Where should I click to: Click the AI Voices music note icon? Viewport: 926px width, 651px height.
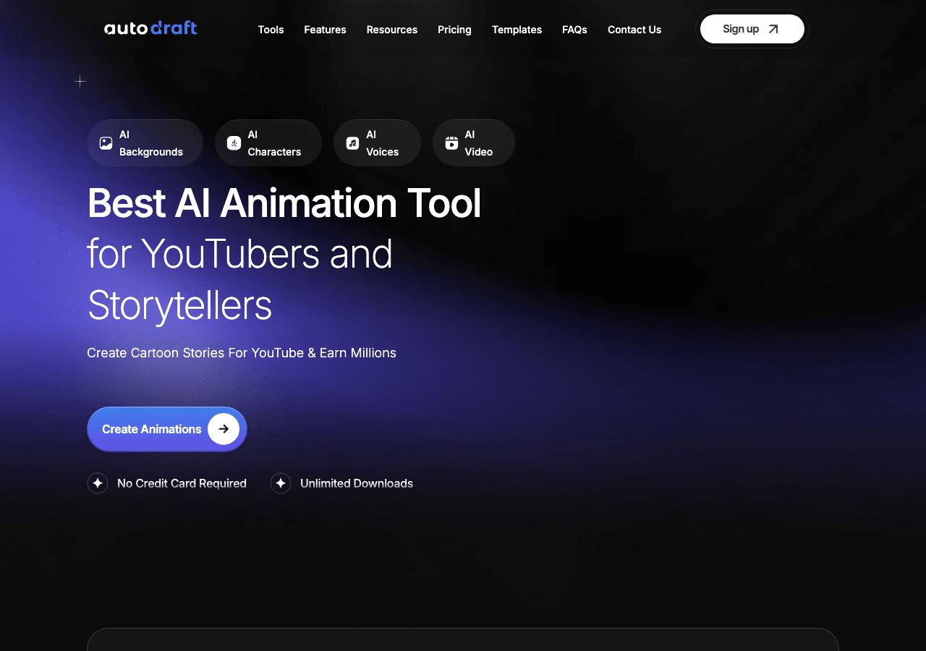[352, 143]
